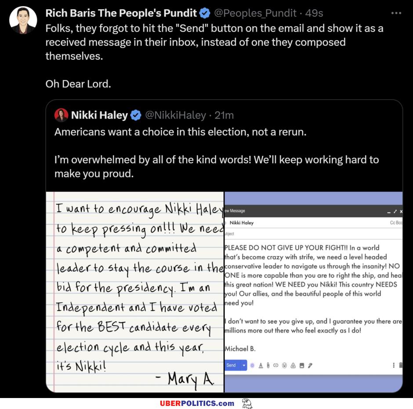This screenshot has width=413, height=409.
Task: Click the Google Drive insert icon
Action: [293, 365]
